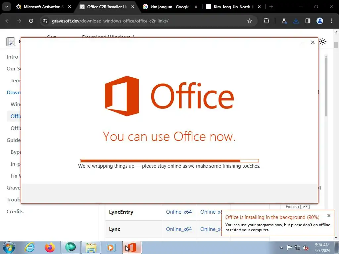Open the network tray icon

298,248
